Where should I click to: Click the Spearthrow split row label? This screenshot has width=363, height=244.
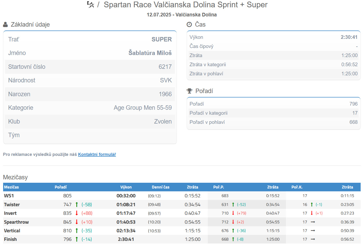pyautogui.click(x=16, y=222)
